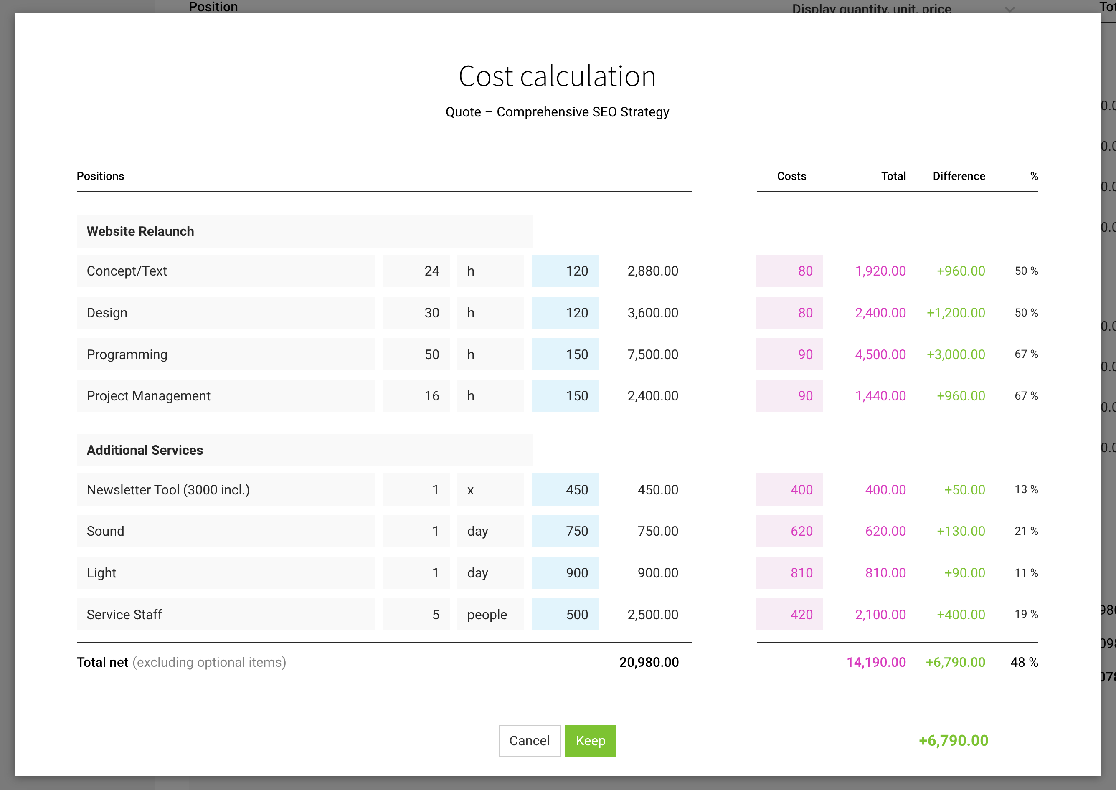Click the Positions column header
The width and height of the screenshot is (1116, 790).
point(100,176)
